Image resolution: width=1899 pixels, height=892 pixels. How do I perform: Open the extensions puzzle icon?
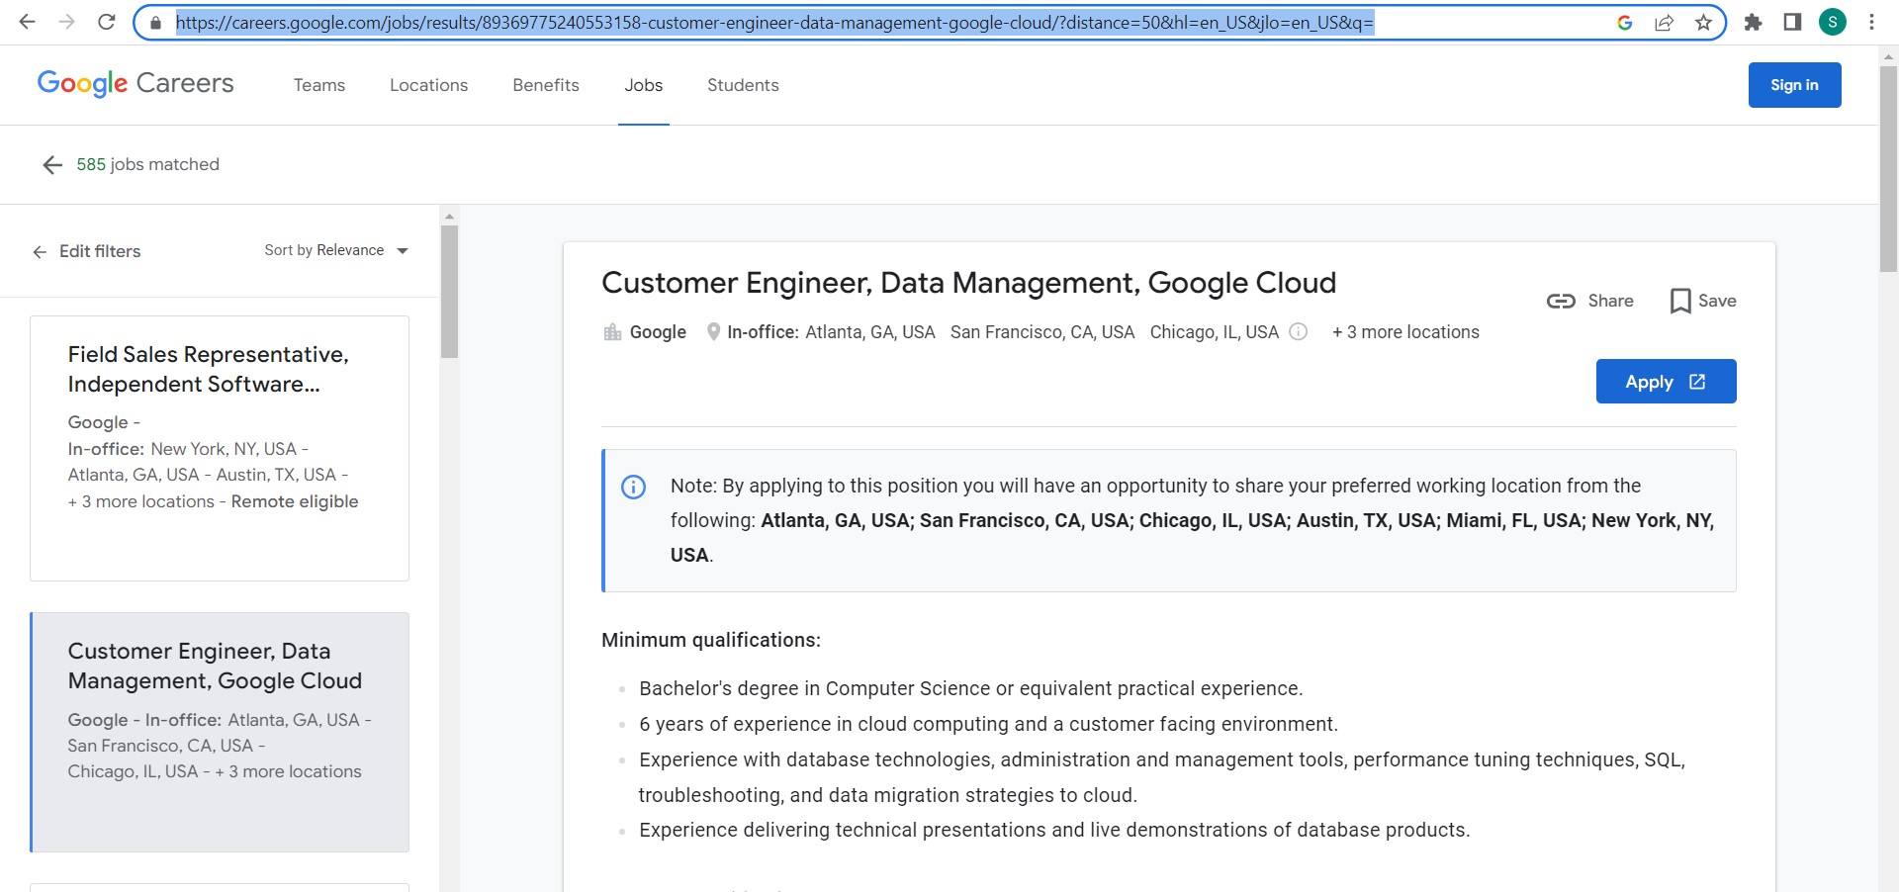tap(1753, 22)
